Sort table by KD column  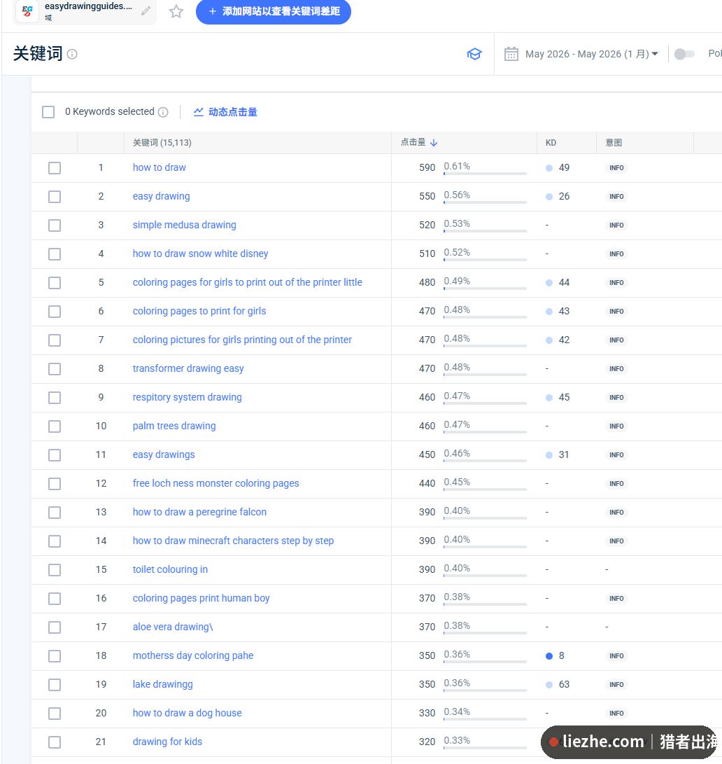(x=551, y=143)
